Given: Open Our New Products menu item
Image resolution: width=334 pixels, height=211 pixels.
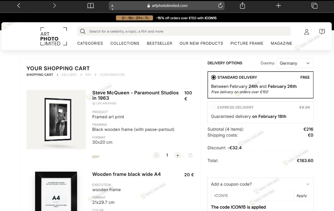Looking at the screenshot, I should click(201, 43).
